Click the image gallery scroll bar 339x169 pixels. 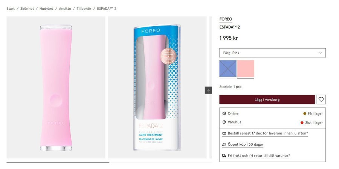coord(58,162)
